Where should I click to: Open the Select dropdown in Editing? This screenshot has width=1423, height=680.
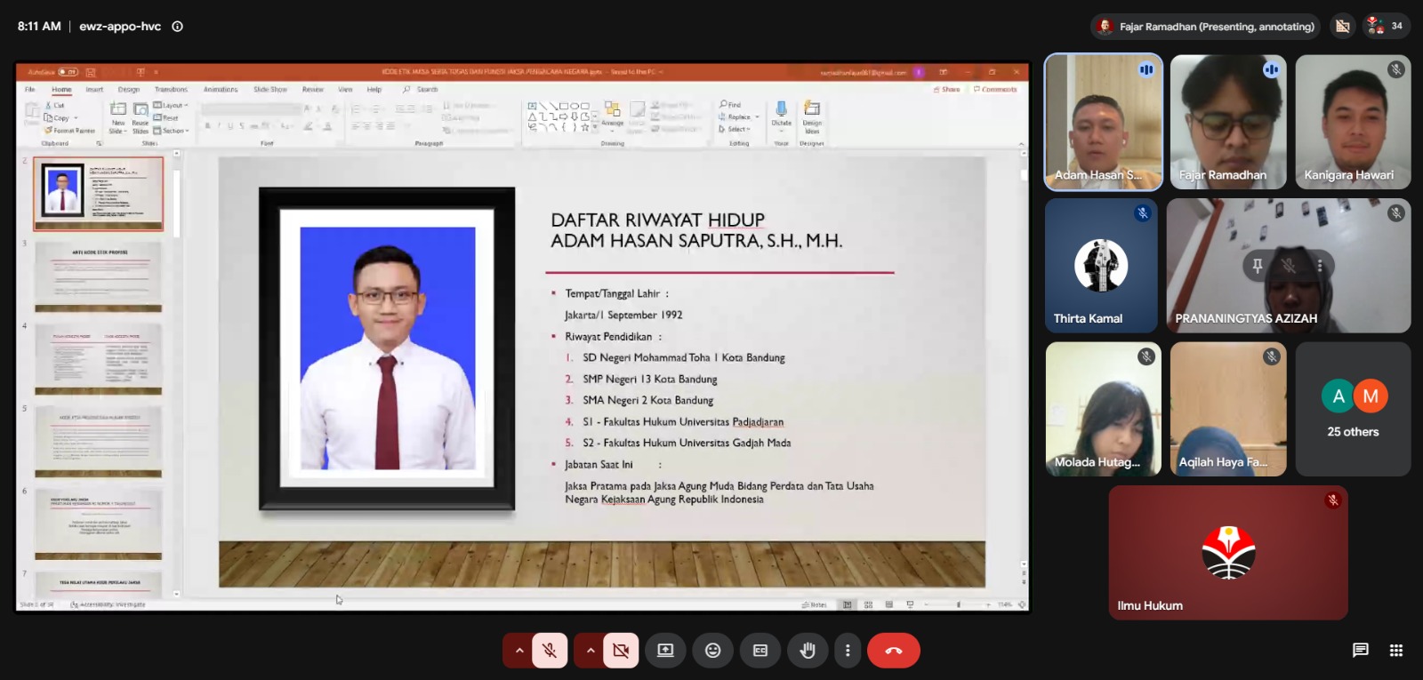coord(736,130)
